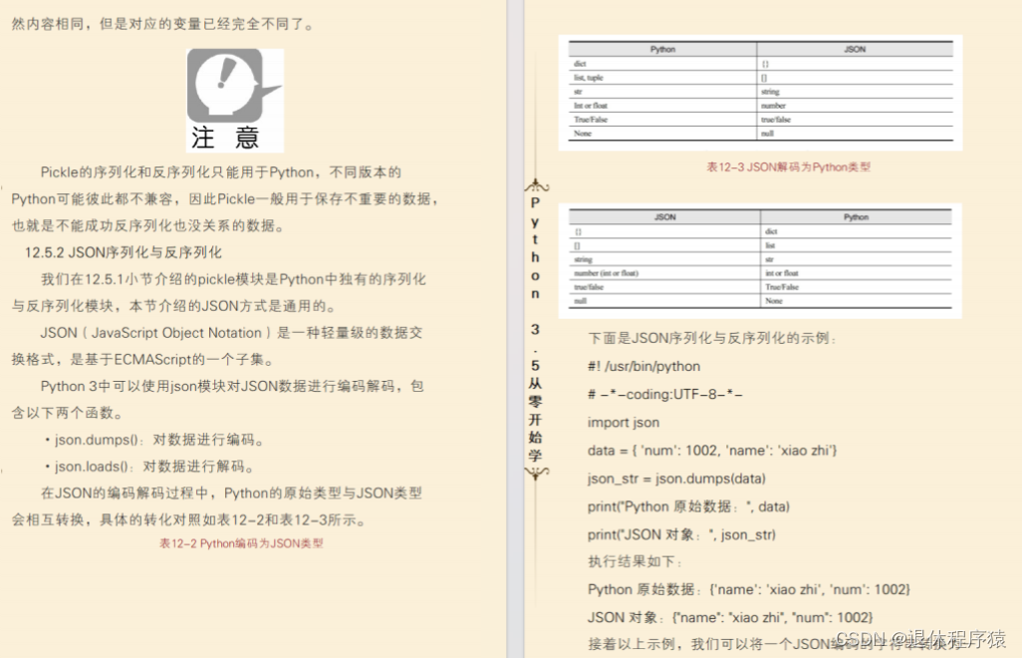Viewport: 1022px width, 658px height.
Task: Click the code line 'json_str = json.dumps(data)'
Action: point(676,479)
